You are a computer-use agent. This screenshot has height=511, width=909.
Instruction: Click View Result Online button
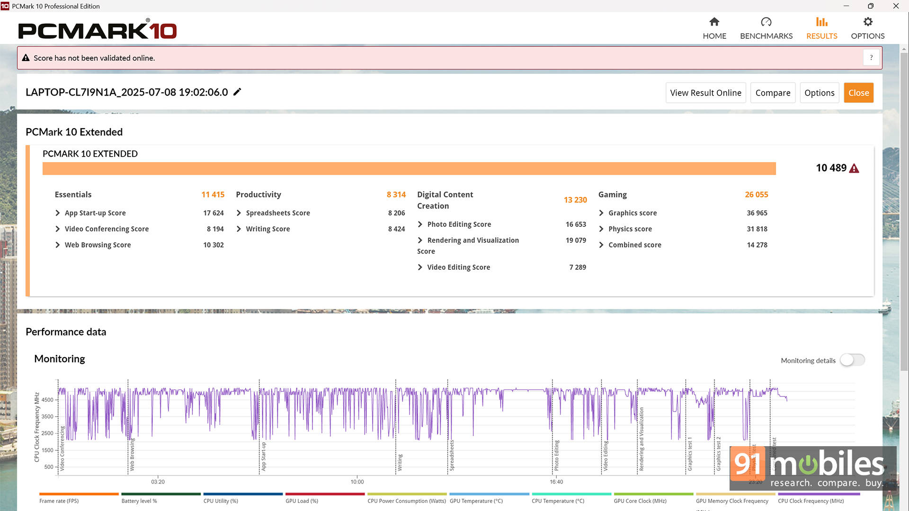click(x=705, y=93)
